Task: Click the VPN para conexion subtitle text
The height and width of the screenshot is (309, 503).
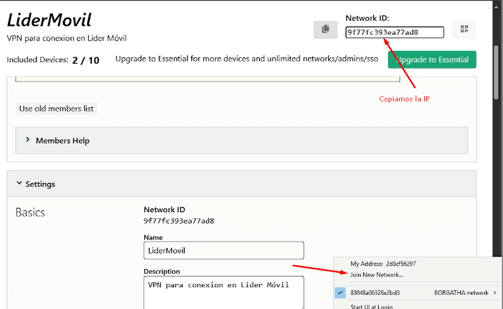Action: [66, 39]
